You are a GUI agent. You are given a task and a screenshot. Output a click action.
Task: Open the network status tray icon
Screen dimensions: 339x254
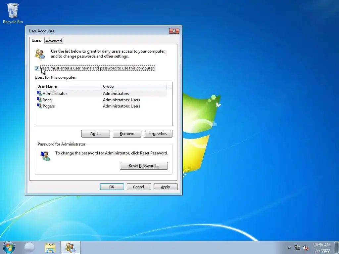pos(298,248)
